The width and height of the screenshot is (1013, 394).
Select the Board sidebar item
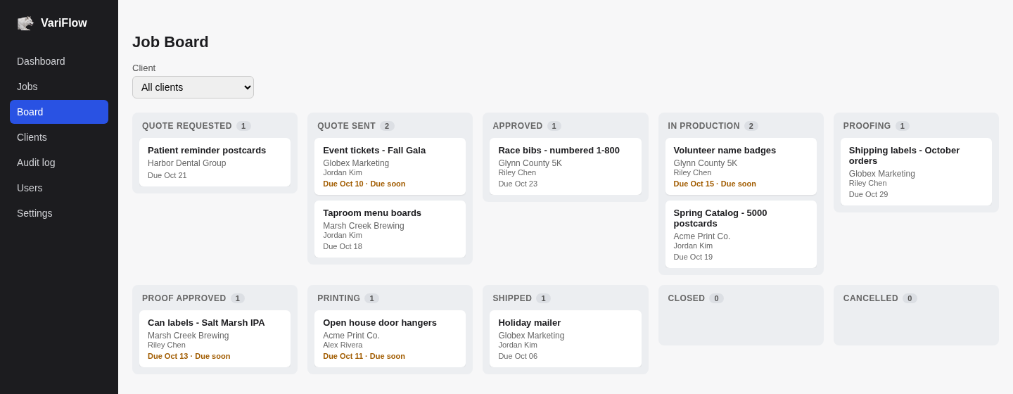pos(59,112)
